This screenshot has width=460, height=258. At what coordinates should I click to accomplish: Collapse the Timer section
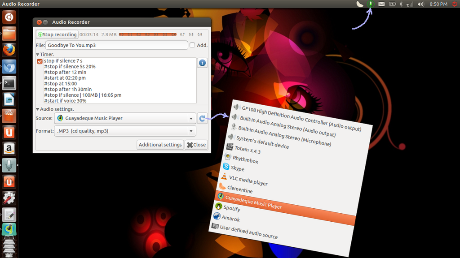point(38,54)
